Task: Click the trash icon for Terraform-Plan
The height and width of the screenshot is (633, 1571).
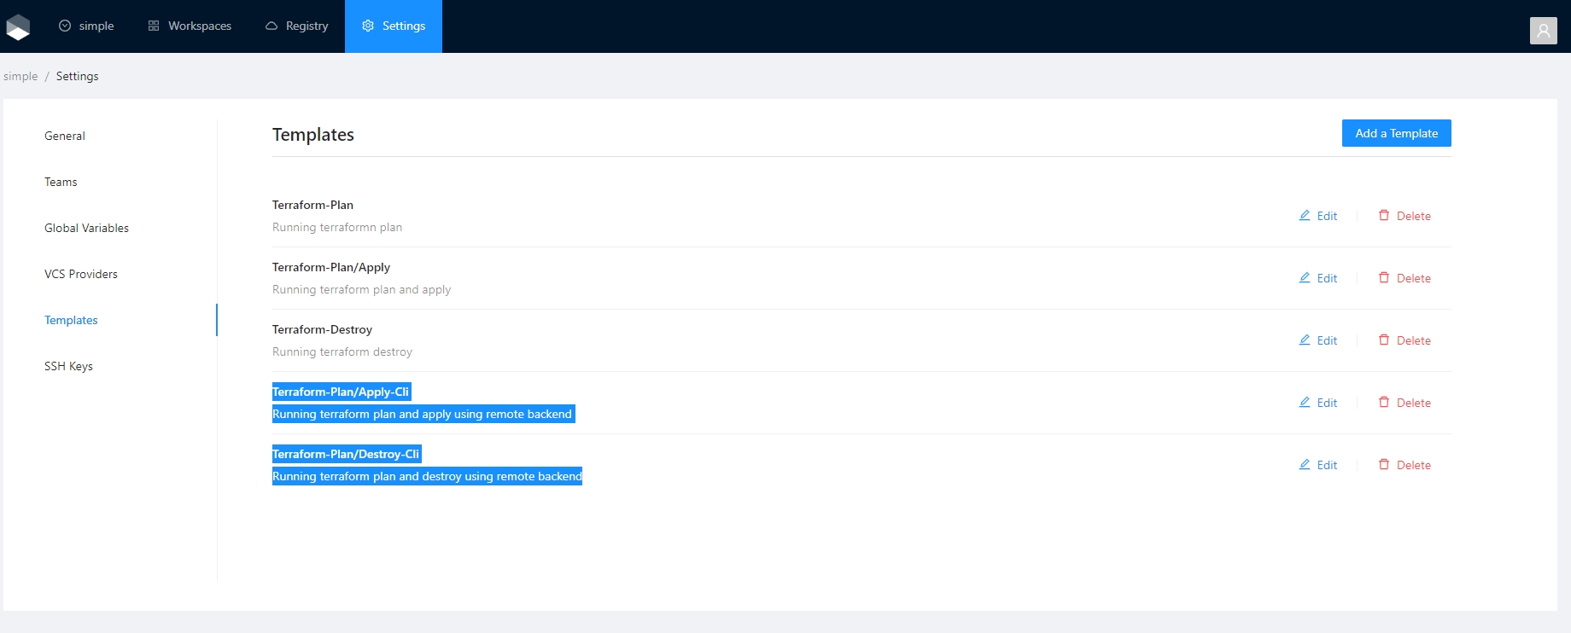Action: click(x=1384, y=216)
